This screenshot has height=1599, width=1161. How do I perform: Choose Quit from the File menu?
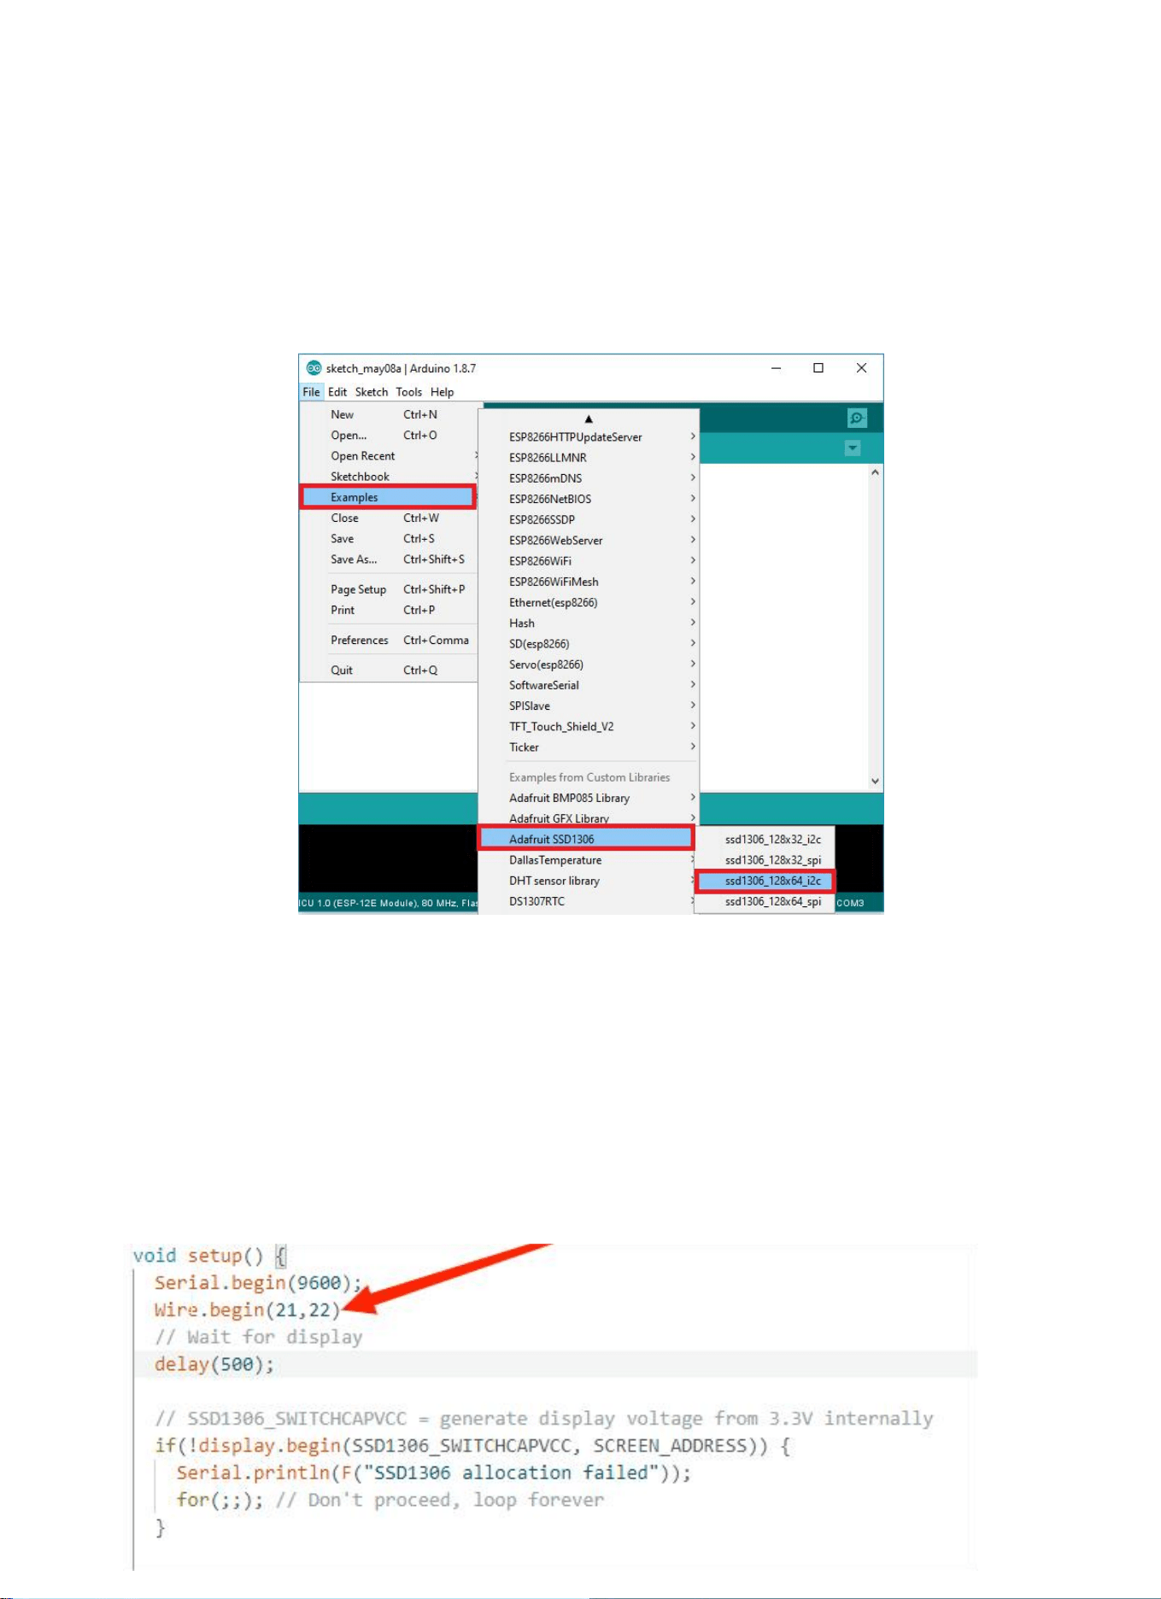click(389, 670)
